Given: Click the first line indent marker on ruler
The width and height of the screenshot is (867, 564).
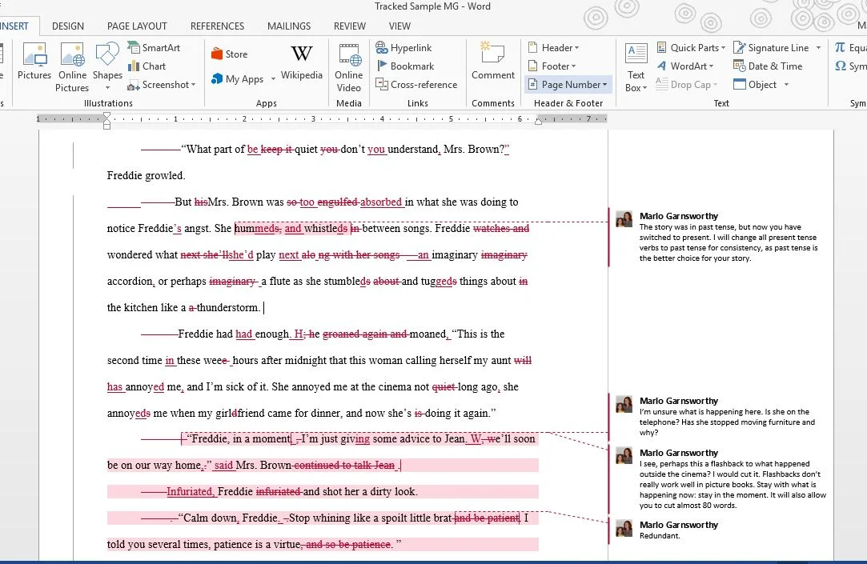Looking at the screenshot, I should (106, 115).
